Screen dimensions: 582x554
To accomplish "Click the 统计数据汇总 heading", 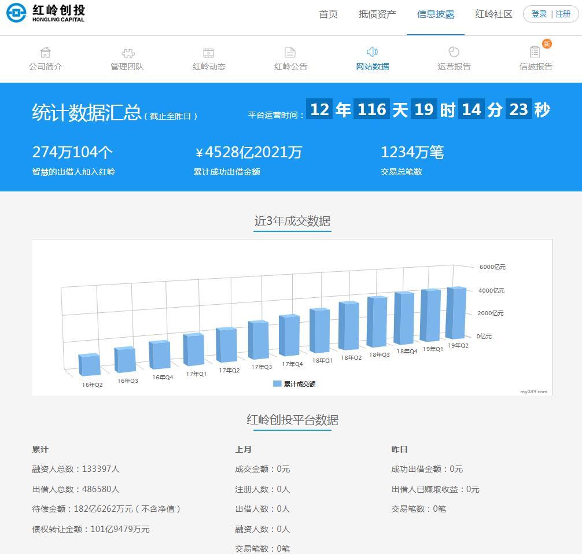I will (87, 112).
